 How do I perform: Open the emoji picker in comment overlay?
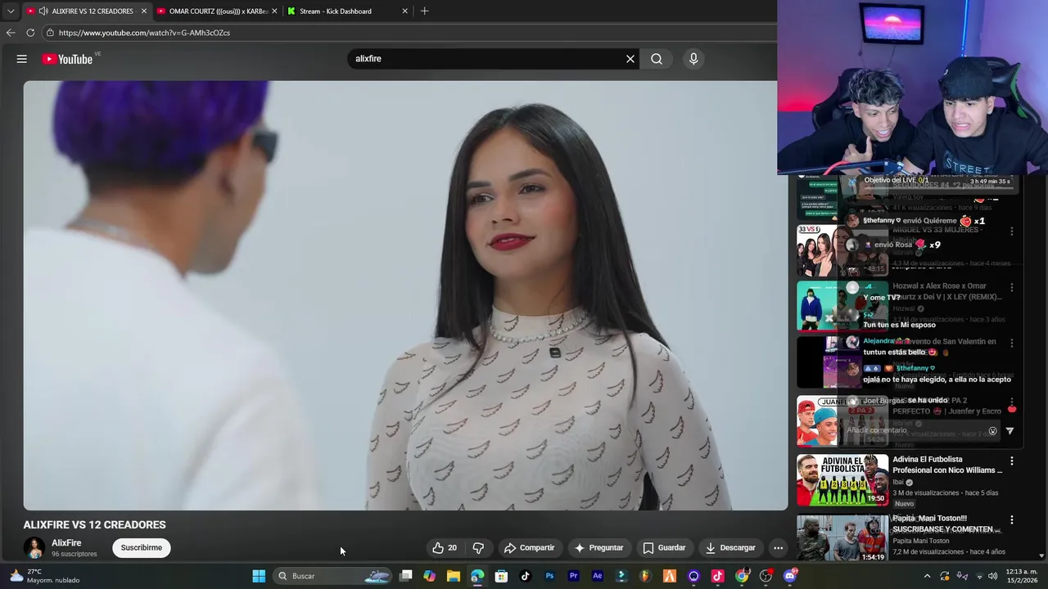pyautogui.click(x=993, y=431)
